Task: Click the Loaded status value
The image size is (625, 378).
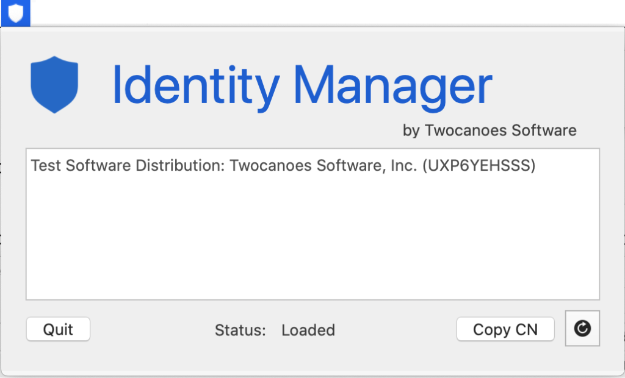Action: 308,330
